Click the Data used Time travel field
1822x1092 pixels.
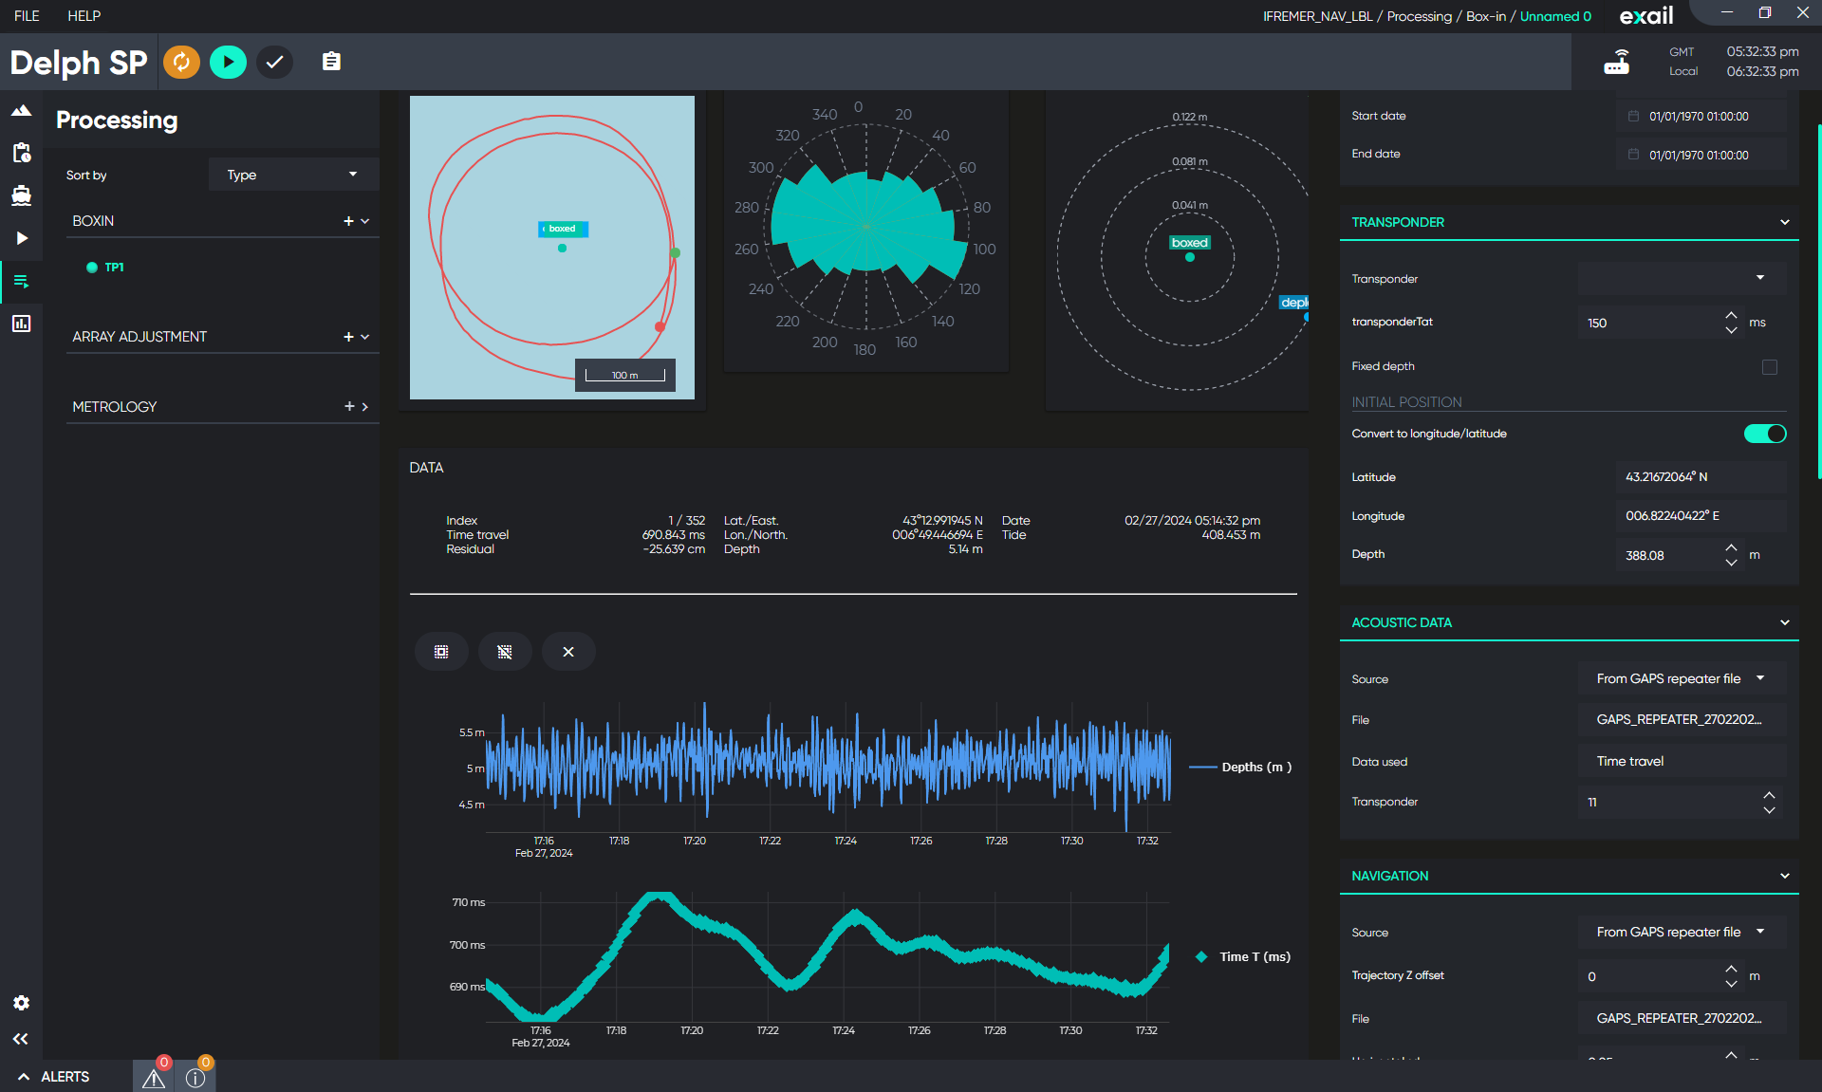[x=1682, y=761]
